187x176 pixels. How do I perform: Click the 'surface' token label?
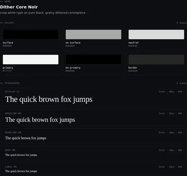8,43
